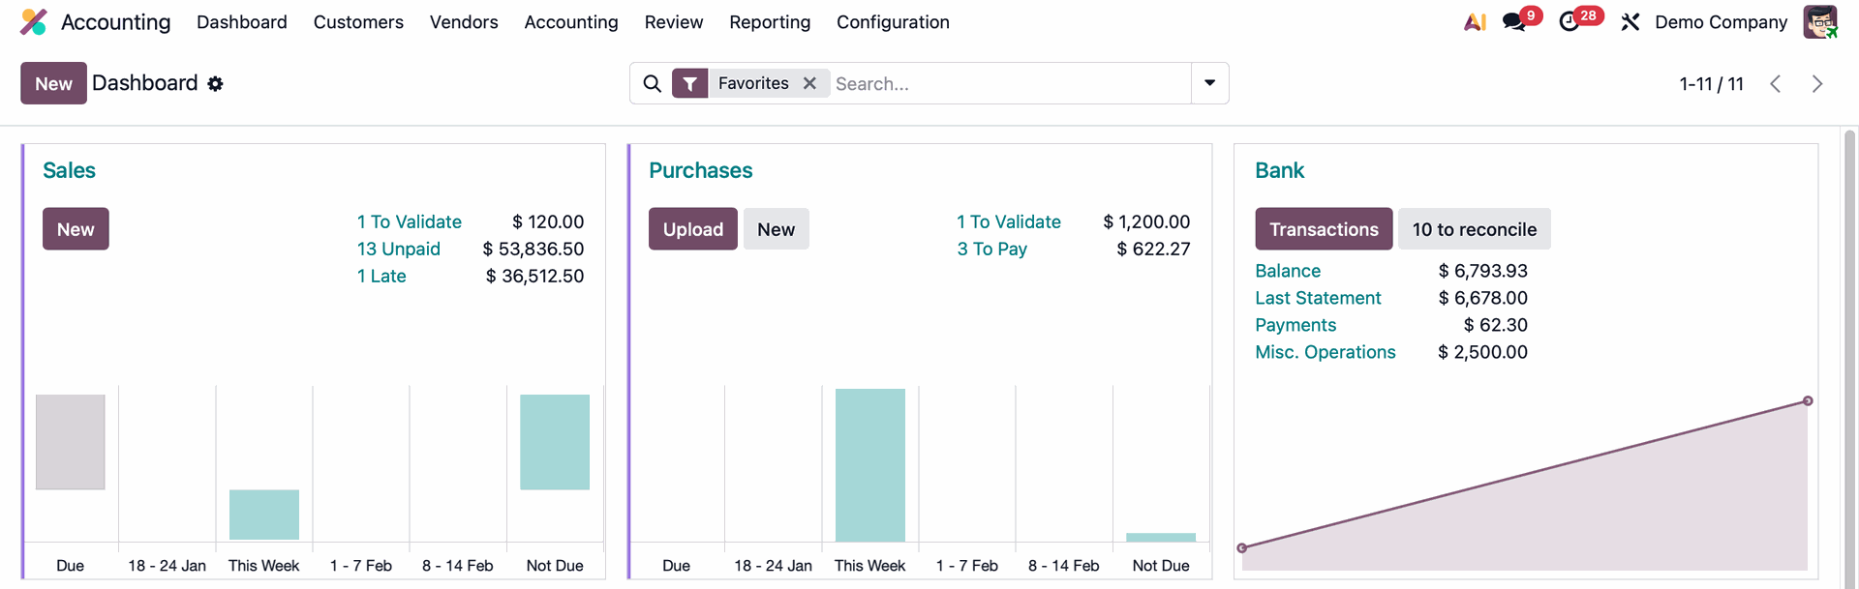Open the Configuration menu
This screenshot has width=1859, height=589.
tap(893, 22)
